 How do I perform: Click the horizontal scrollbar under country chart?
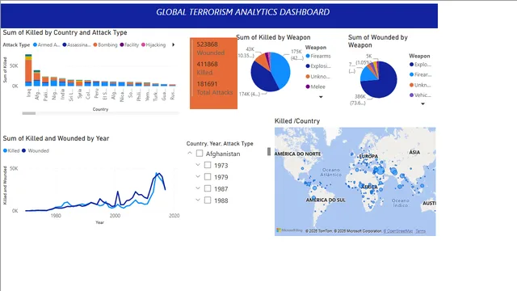point(29,113)
